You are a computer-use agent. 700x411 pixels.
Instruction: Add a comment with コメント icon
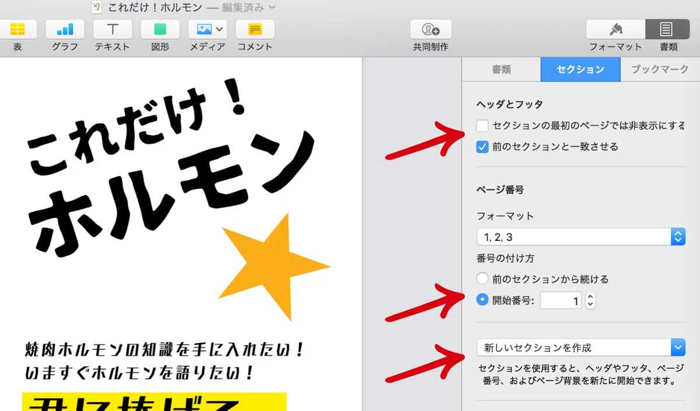(x=255, y=29)
